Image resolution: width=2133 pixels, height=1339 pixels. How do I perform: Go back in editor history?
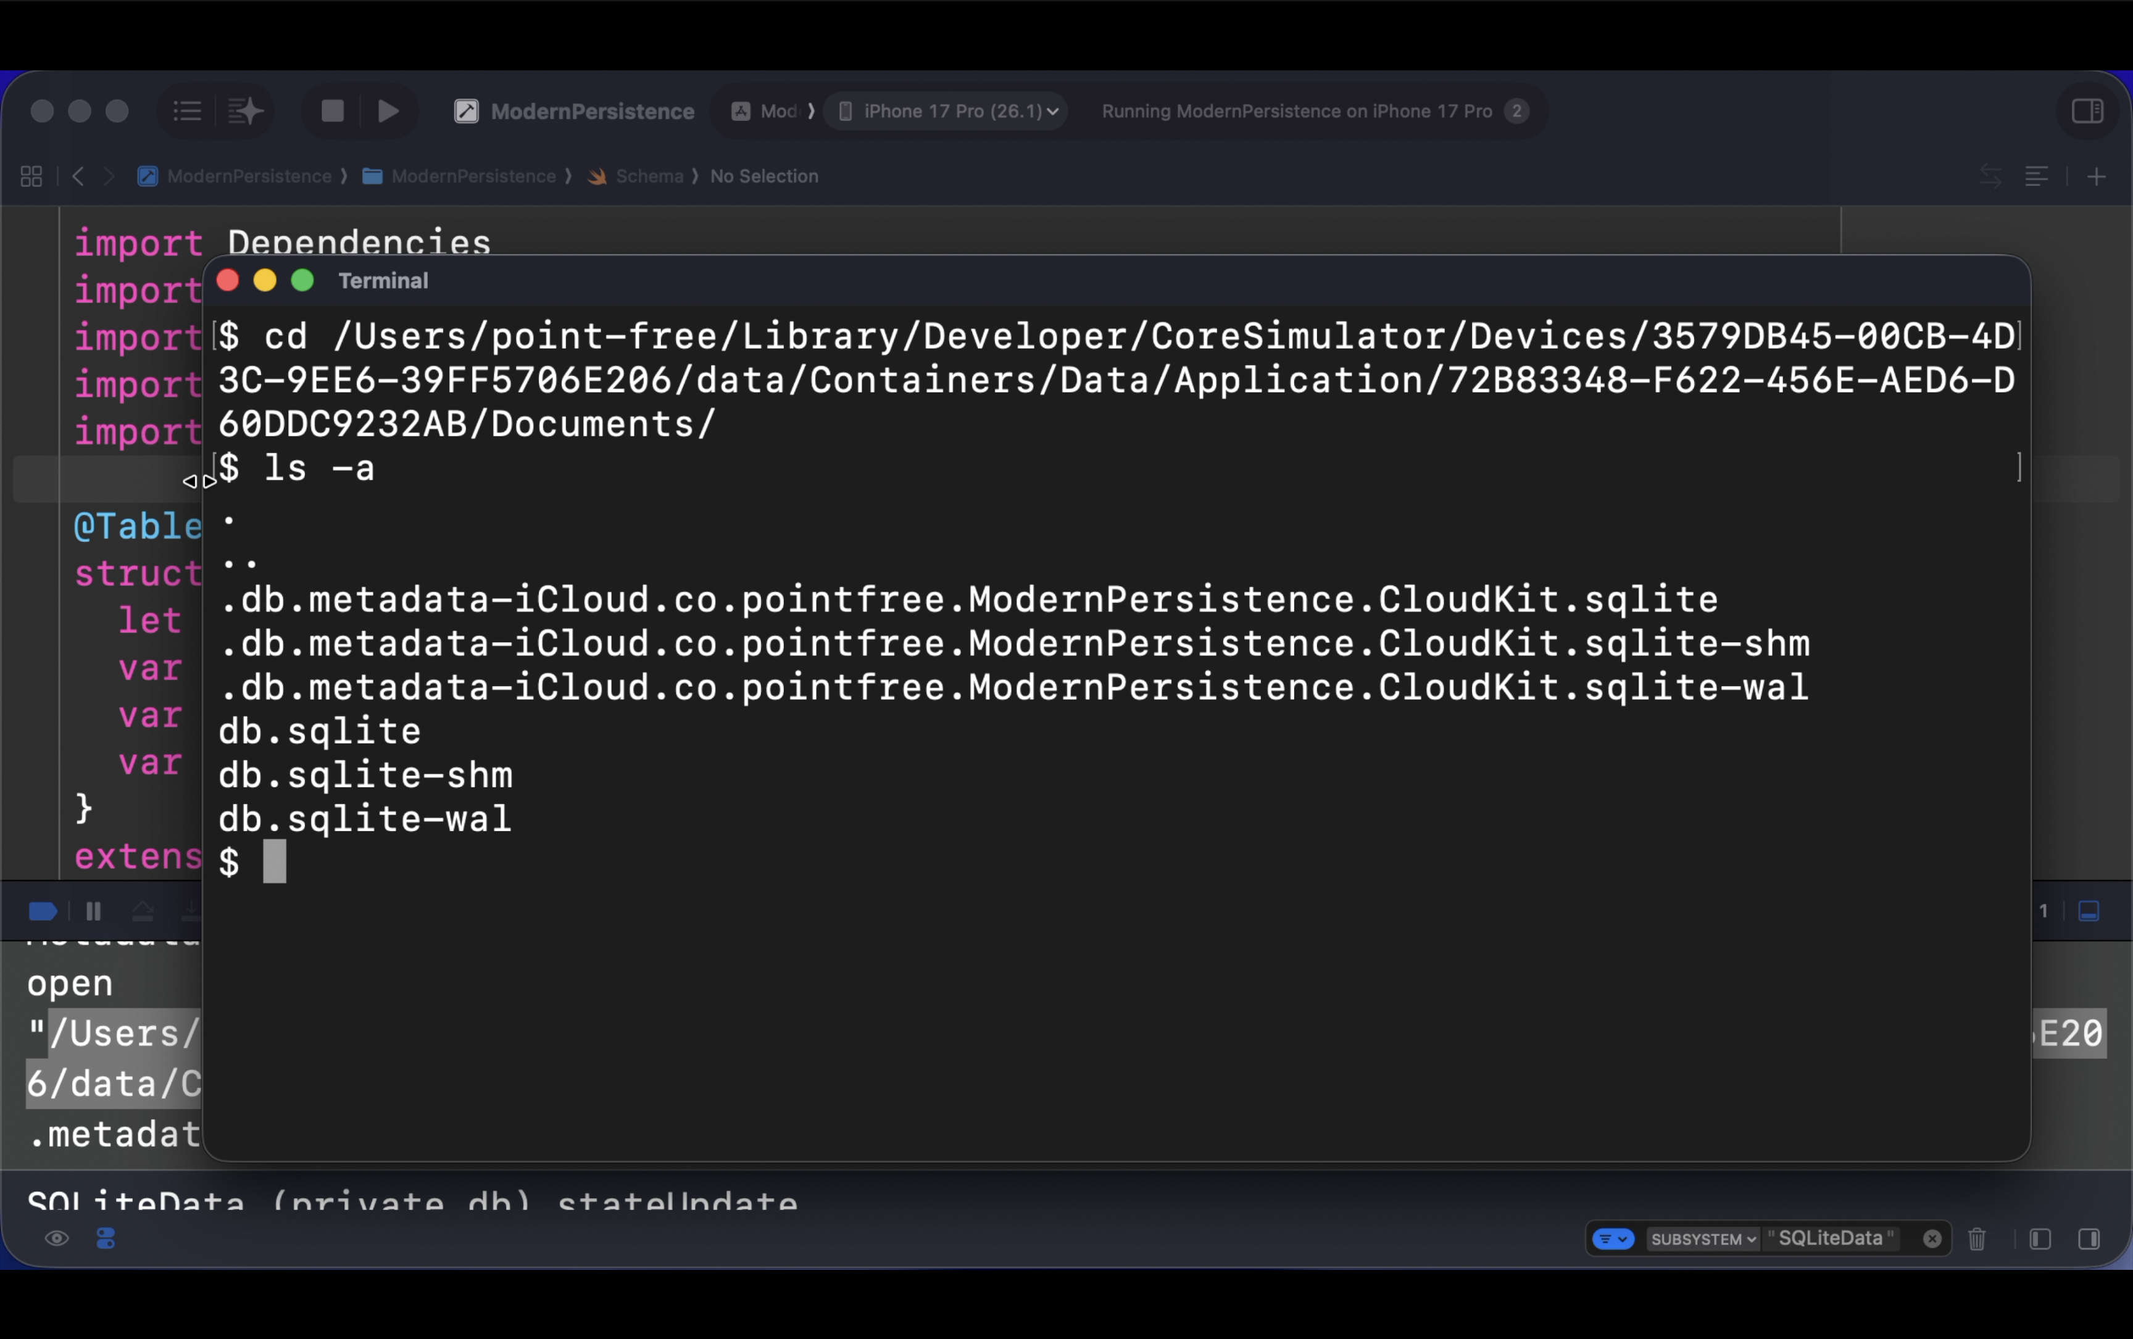pos(78,176)
